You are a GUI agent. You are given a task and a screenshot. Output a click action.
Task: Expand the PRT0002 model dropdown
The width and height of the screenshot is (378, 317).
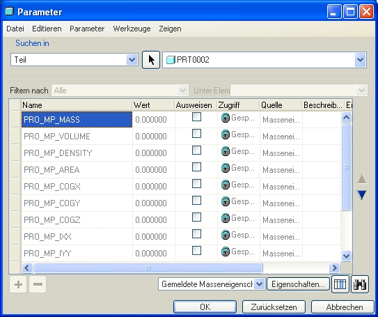pyautogui.click(x=360, y=60)
